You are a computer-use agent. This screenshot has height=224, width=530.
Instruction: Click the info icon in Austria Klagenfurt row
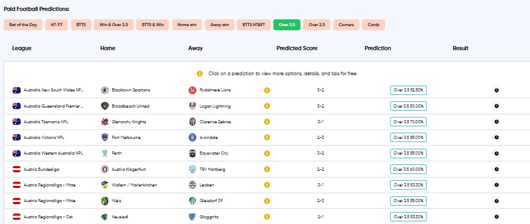pos(267,169)
